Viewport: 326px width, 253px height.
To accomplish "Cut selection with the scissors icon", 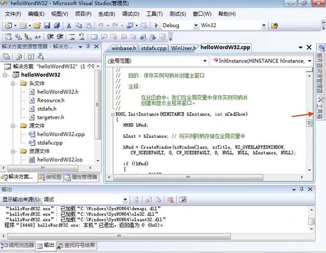I will [69, 26].
